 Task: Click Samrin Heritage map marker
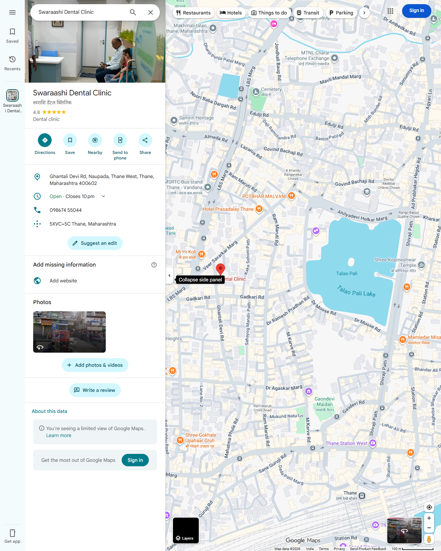point(174,120)
